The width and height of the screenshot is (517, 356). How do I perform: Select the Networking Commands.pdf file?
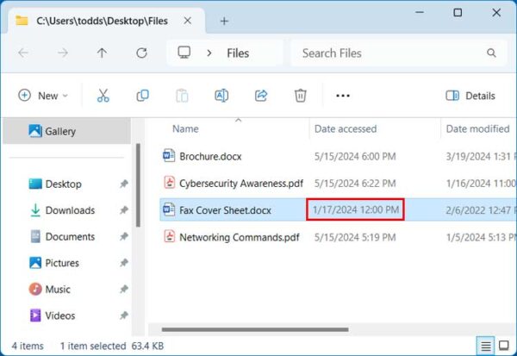[240, 237]
